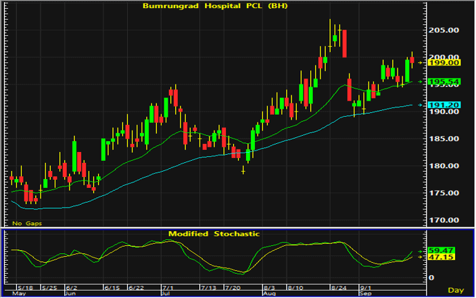This screenshot has width=476, height=298.
Task: Click the Bumrungrad Hospital PCL (BH) chart title
Action: 215,6
